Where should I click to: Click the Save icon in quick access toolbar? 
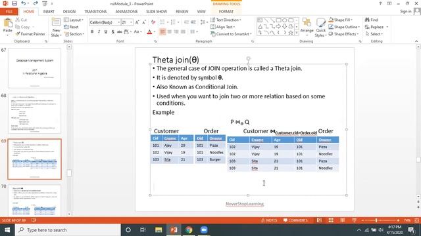tap(14, 3)
